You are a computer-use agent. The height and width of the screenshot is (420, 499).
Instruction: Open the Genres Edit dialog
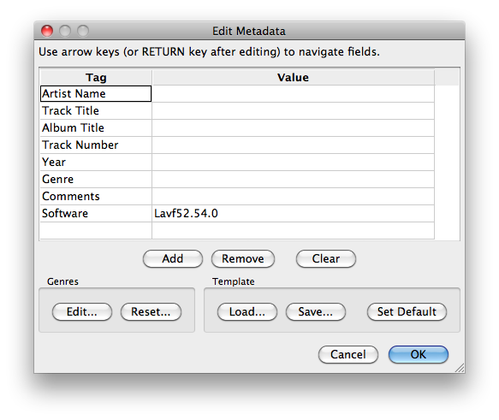tap(82, 311)
